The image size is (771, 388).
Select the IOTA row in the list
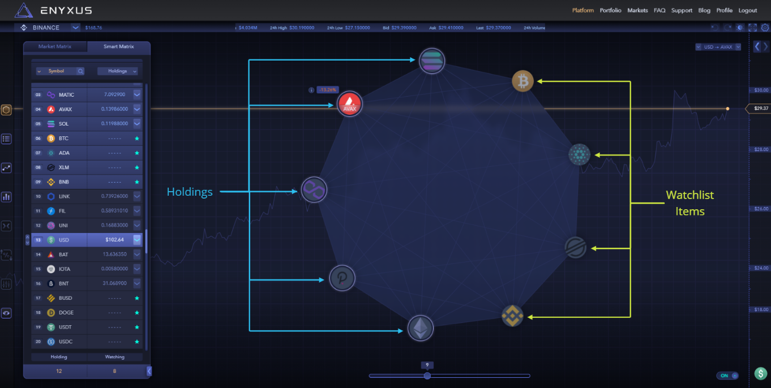(87, 269)
